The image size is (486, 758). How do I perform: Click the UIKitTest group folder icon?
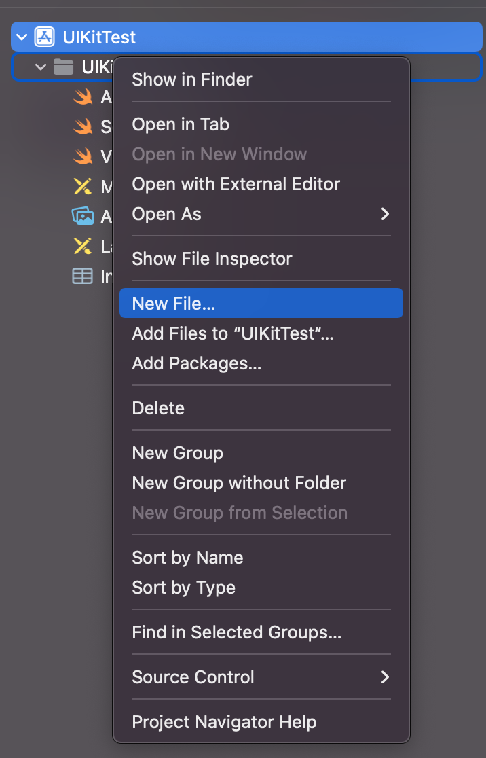(63, 67)
